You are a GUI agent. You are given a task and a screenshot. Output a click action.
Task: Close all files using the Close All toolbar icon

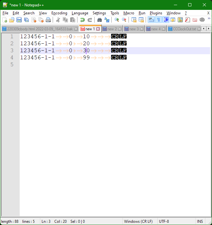tap(41, 20)
